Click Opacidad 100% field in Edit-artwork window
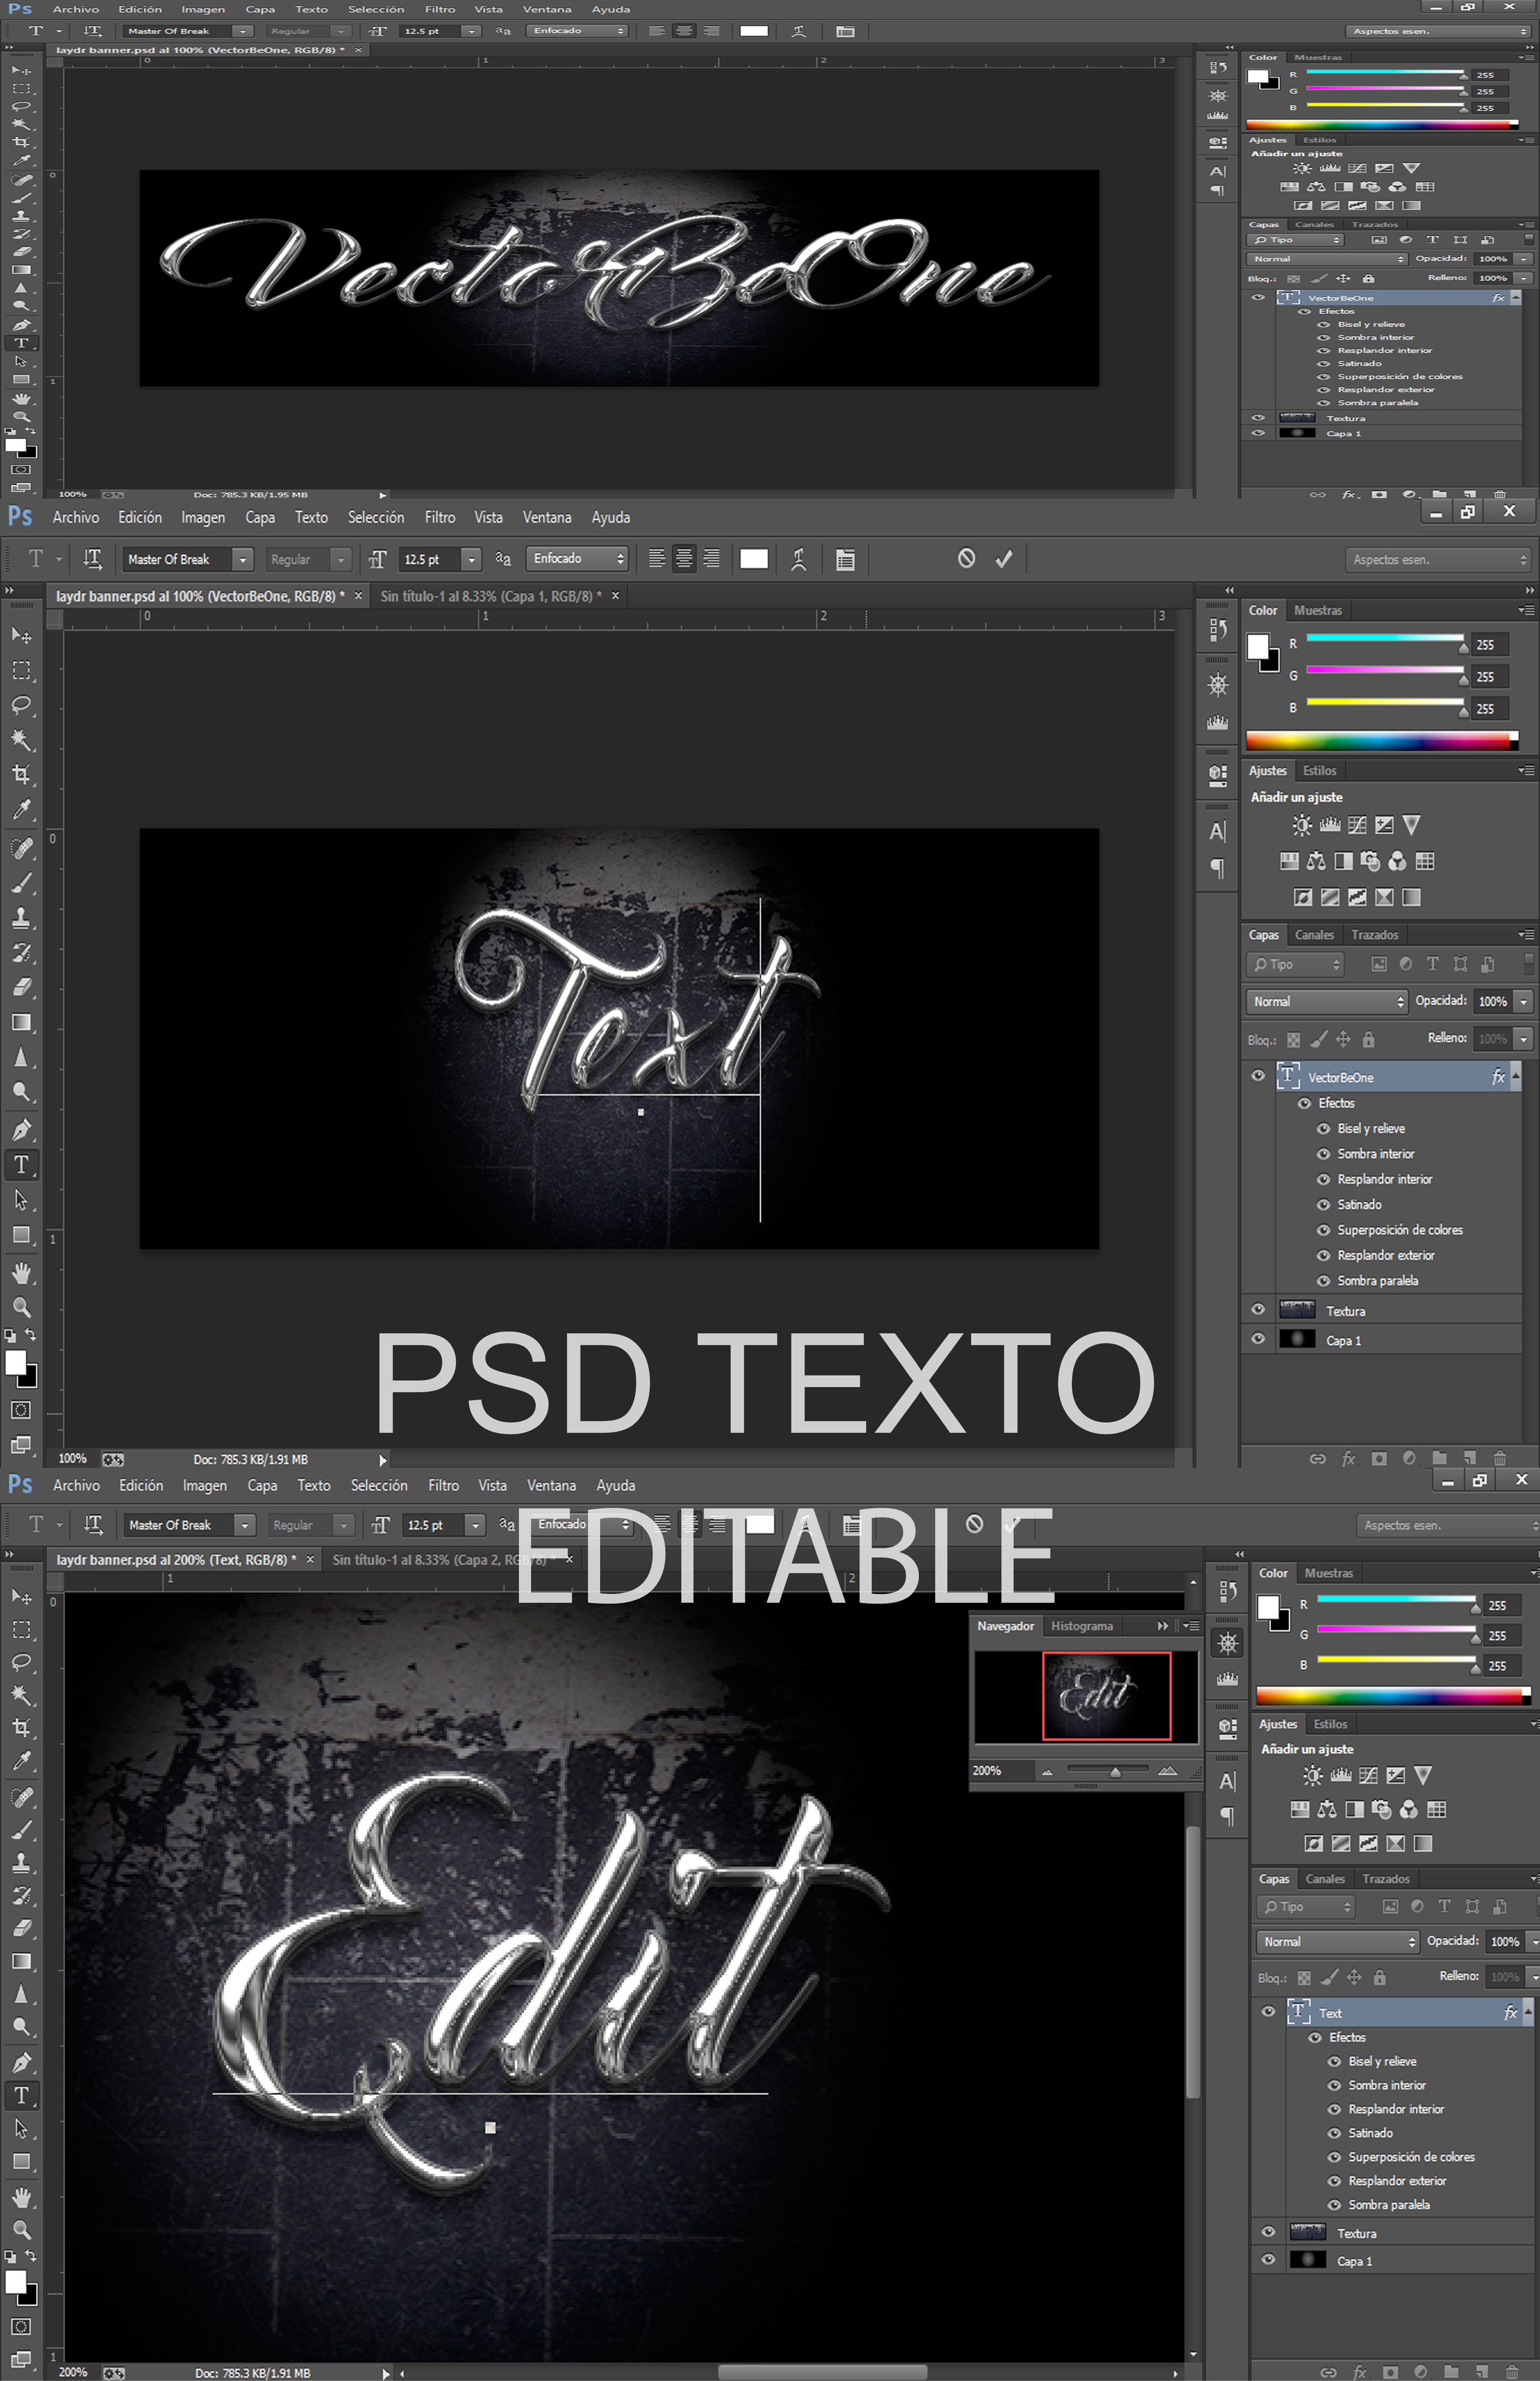 point(1504,1941)
